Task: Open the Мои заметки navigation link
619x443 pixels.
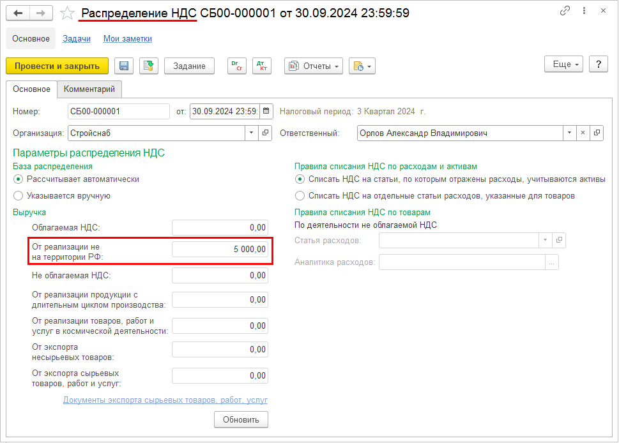Action: pyautogui.click(x=128, y=39)
